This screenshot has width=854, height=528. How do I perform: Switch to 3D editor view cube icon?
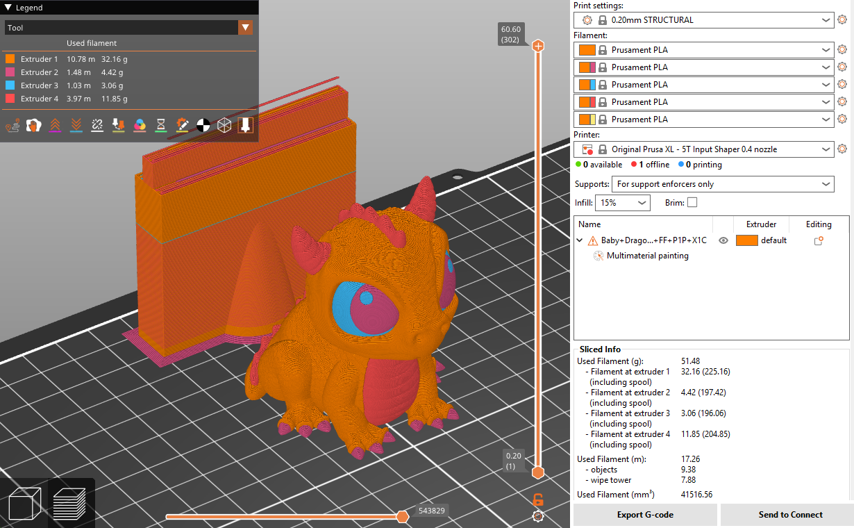point(24,503)
